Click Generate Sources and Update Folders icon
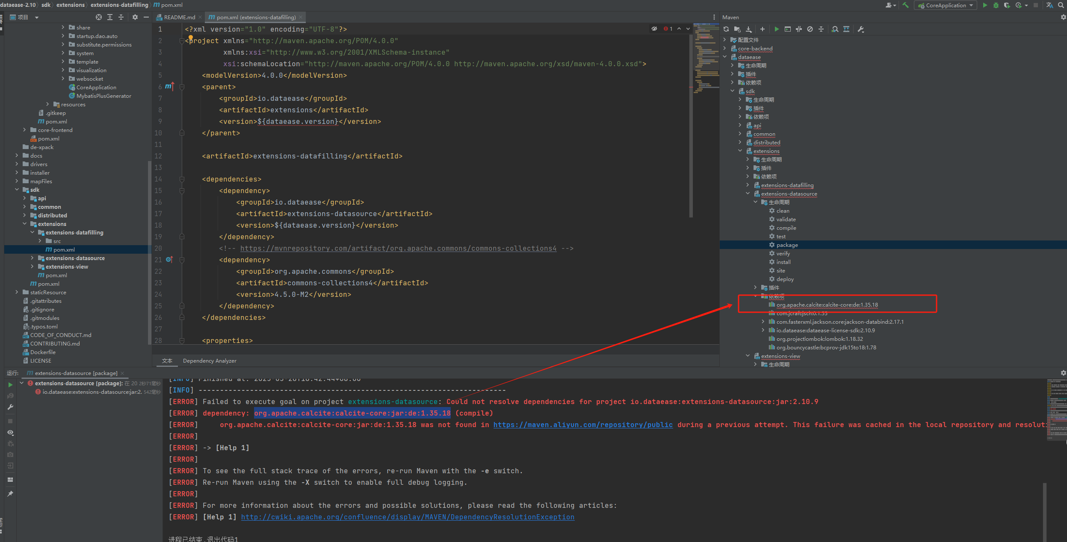This screenshot has height=542, width=1067. (737, 29)
